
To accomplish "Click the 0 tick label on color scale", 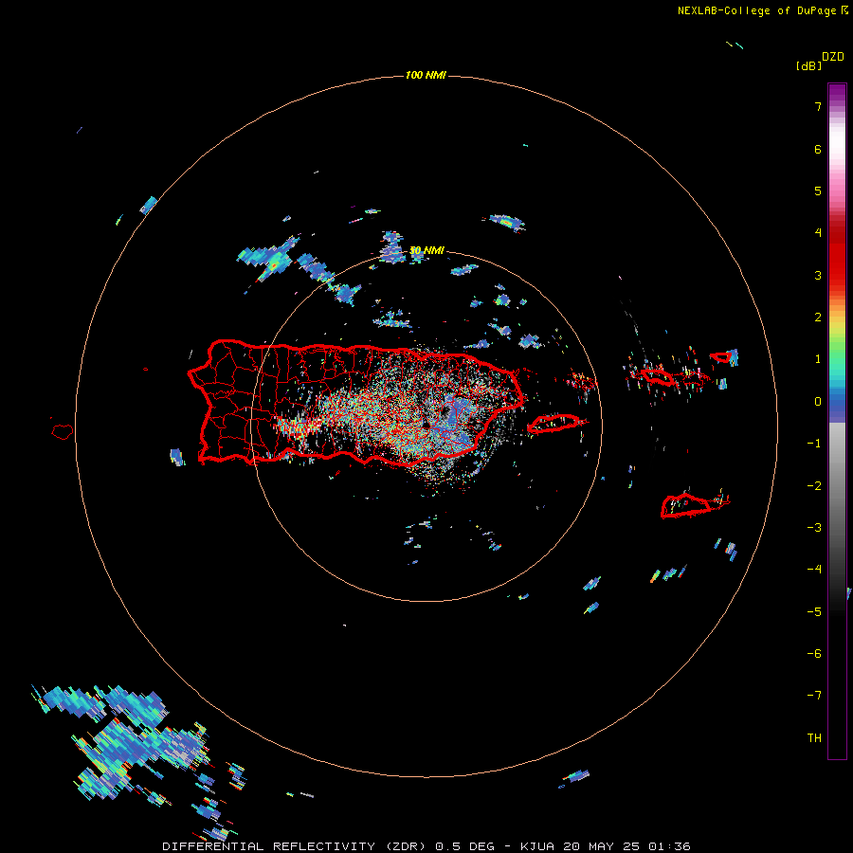I will (818, 402).
